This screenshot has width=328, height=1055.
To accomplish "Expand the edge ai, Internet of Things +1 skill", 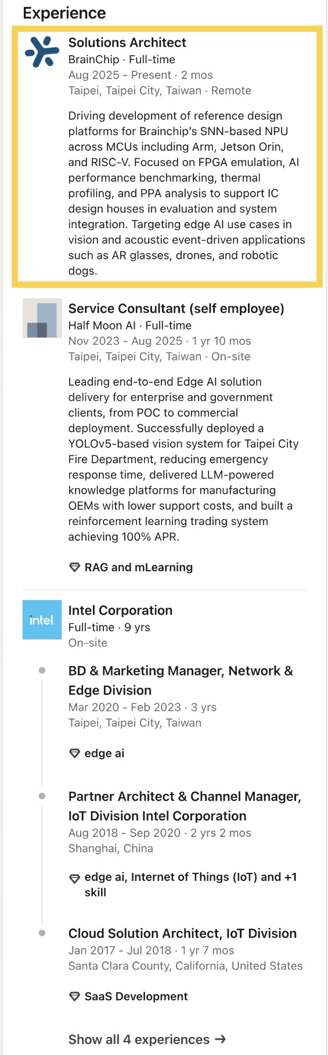I will coord(190,884).
